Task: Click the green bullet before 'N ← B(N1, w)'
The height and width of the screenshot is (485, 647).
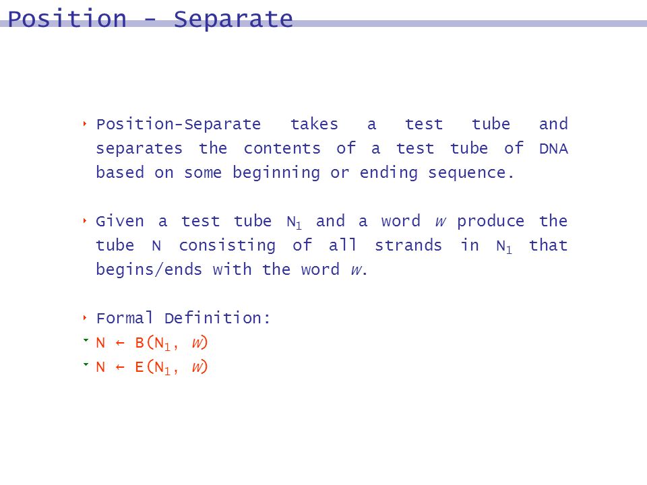Action: (86, 340)
